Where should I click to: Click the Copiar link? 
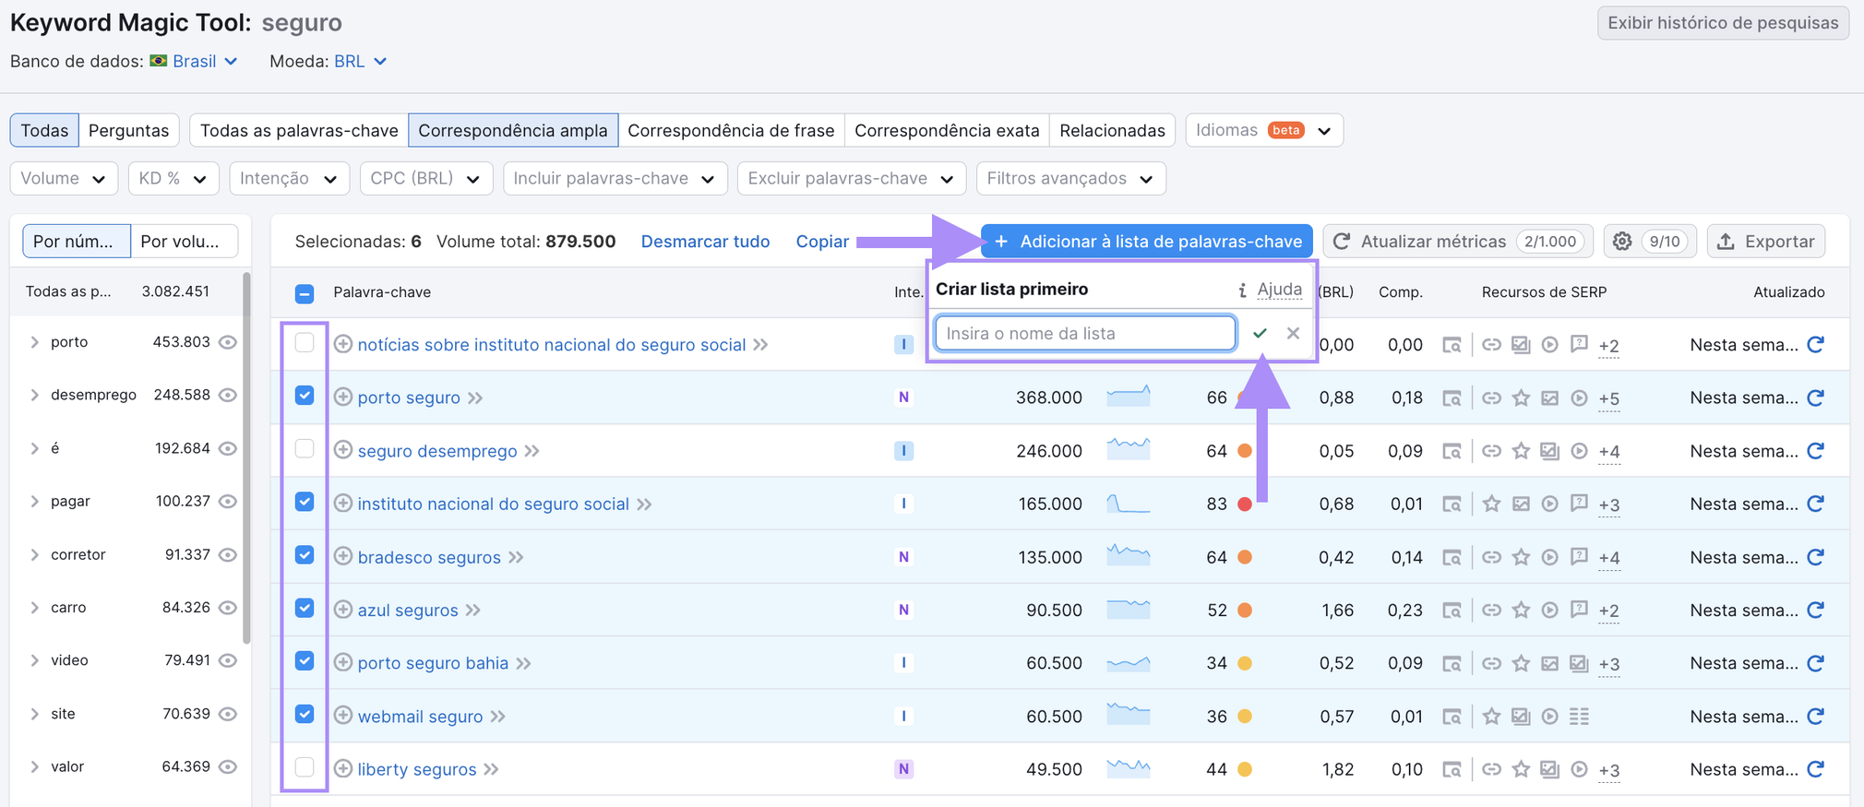(x=822, y=242)
